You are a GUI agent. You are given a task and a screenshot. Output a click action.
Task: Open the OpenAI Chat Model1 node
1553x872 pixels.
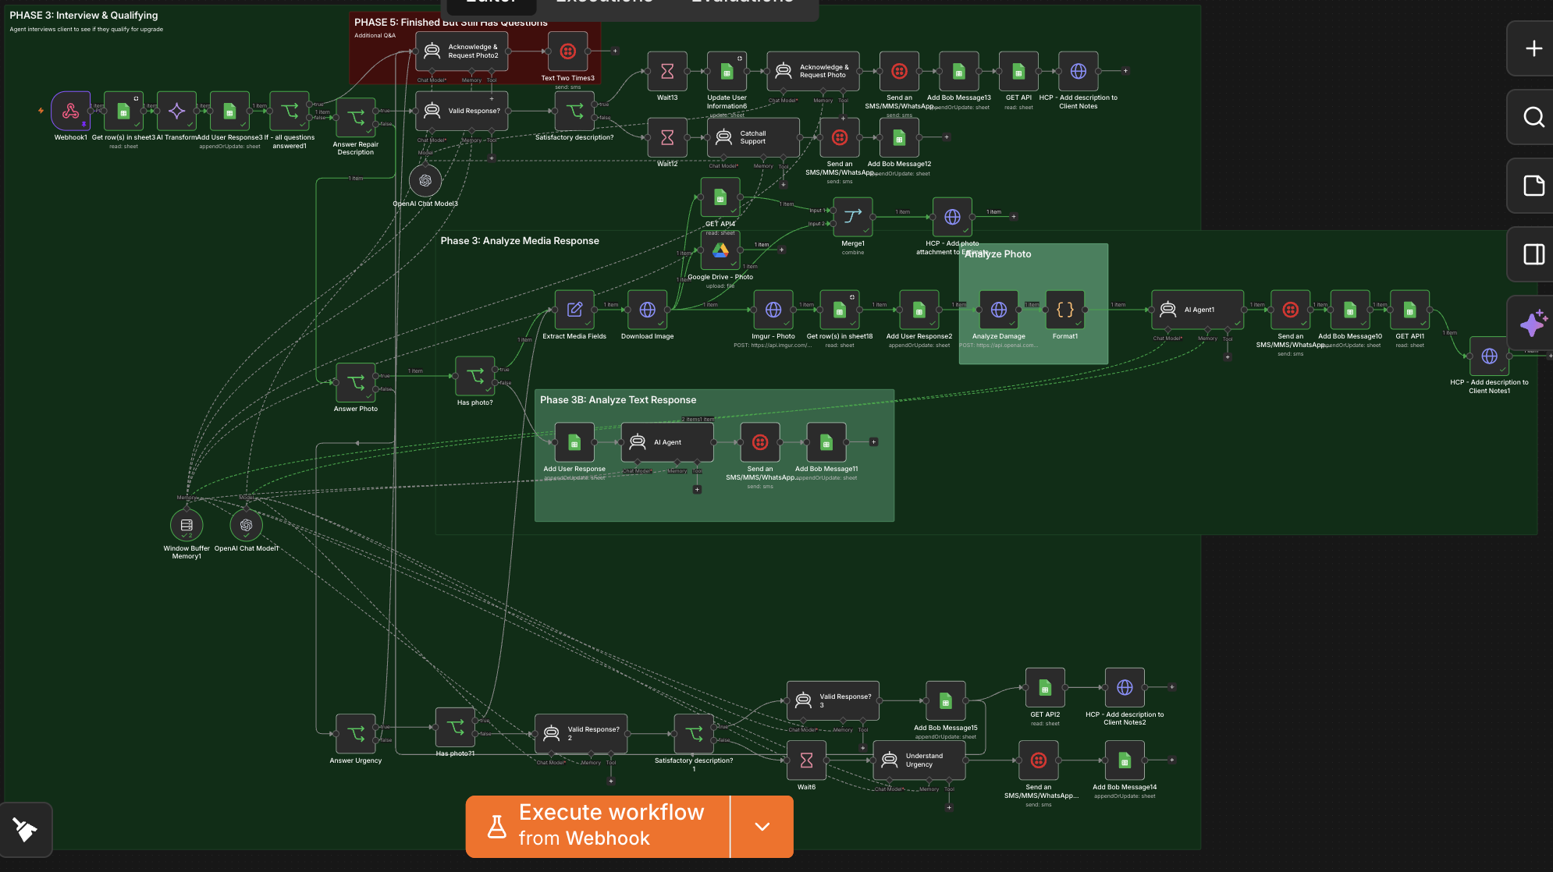point(247,526)
